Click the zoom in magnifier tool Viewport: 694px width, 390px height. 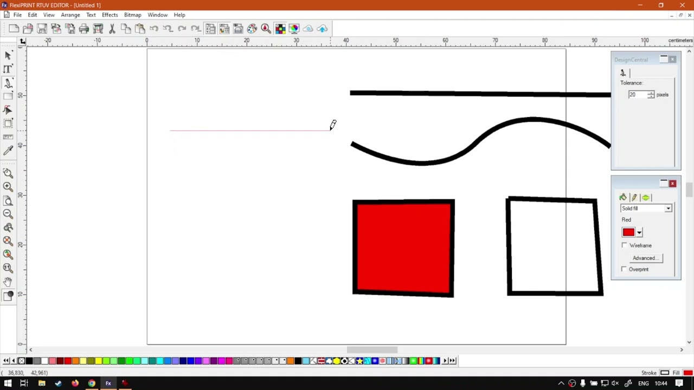(x=8, y=186)
